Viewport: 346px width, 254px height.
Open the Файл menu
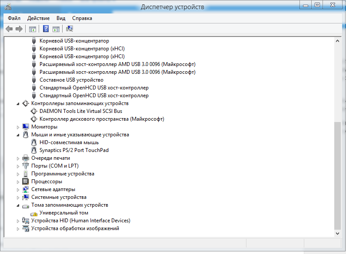(14, 18)
